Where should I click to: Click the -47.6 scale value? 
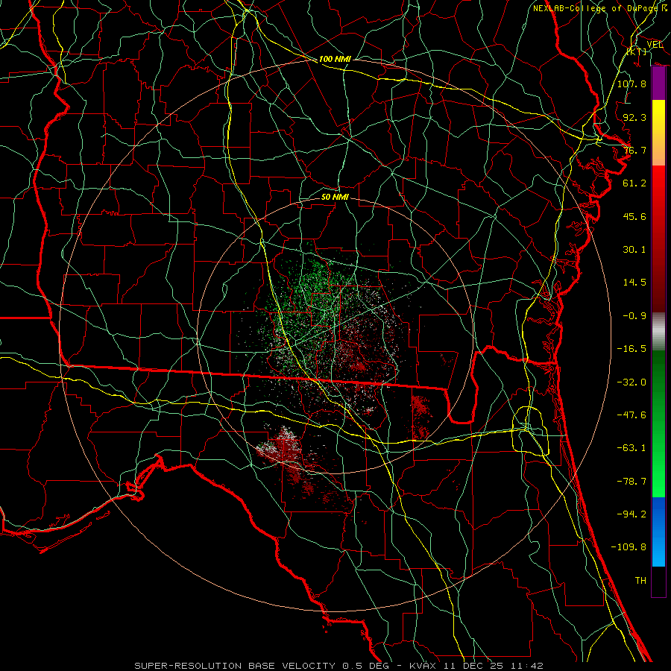[631, 415]
